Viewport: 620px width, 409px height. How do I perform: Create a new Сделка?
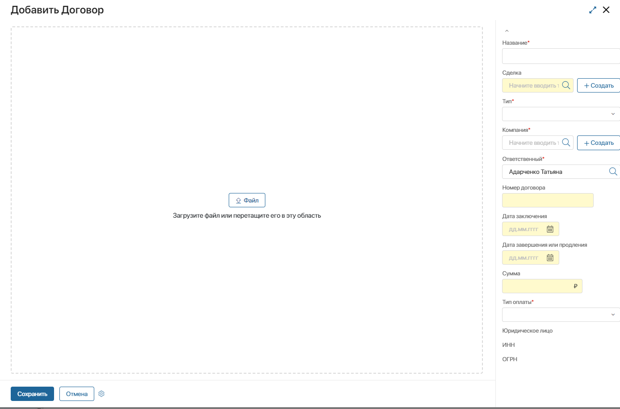599,85
